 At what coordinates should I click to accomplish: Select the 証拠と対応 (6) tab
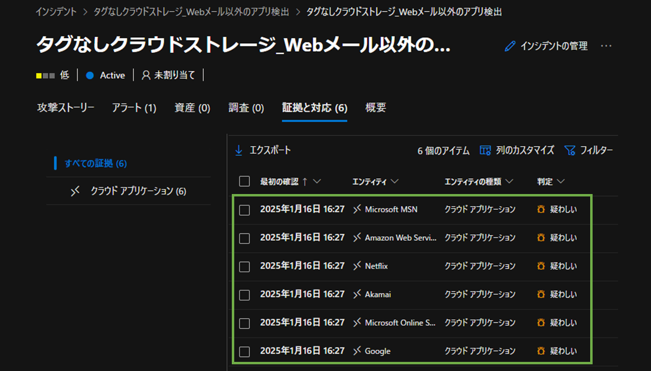(x=315, y=108)
